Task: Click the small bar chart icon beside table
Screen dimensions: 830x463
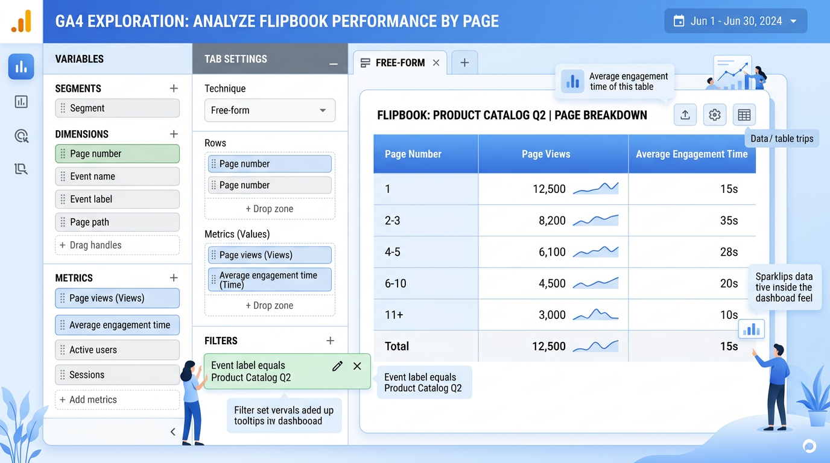Action: click(x=752, y=329)
